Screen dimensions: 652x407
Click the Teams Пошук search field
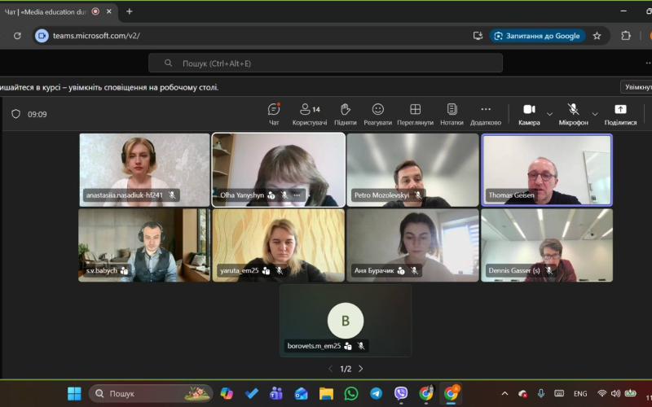point(326,63)
